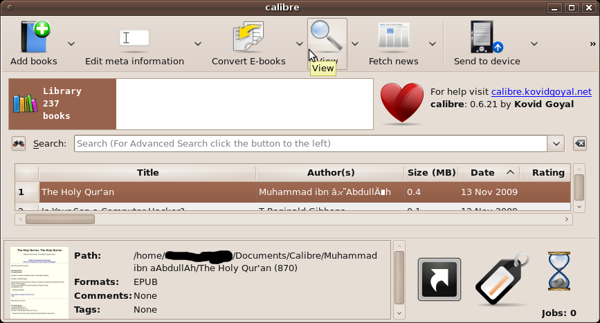Launch the Convert E-books tool
Image resolution: width=600 pixels, height=323 pixels.
click(x=248, y=44)
